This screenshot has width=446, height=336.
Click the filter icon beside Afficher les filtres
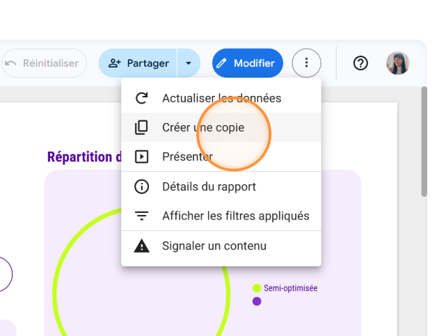coord(141,216)
